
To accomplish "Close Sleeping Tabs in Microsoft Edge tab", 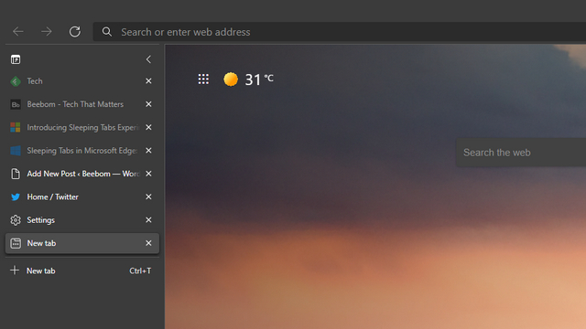I will click(148, 150).
